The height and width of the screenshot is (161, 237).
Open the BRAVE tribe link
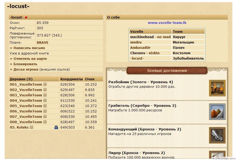43,43
